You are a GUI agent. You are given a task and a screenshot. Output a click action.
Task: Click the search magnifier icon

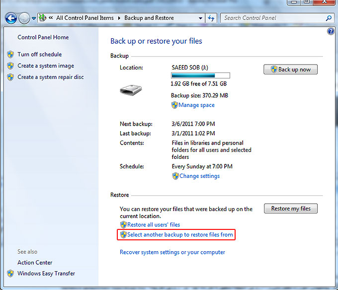pos(329,18)
